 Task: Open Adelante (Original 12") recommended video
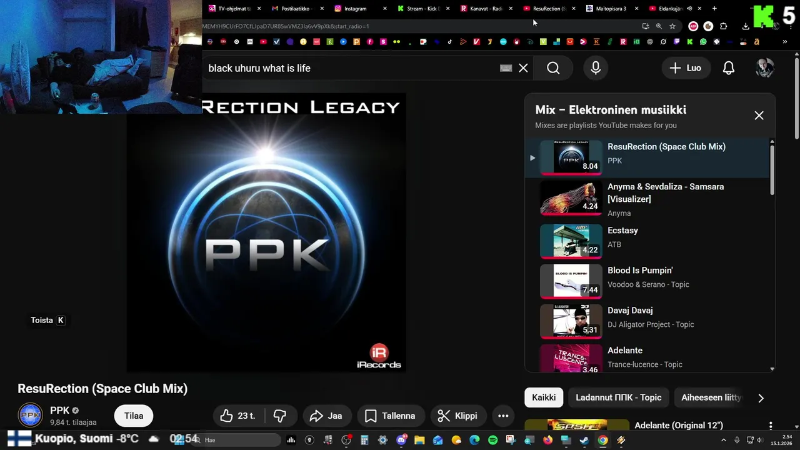pos(679,426)
